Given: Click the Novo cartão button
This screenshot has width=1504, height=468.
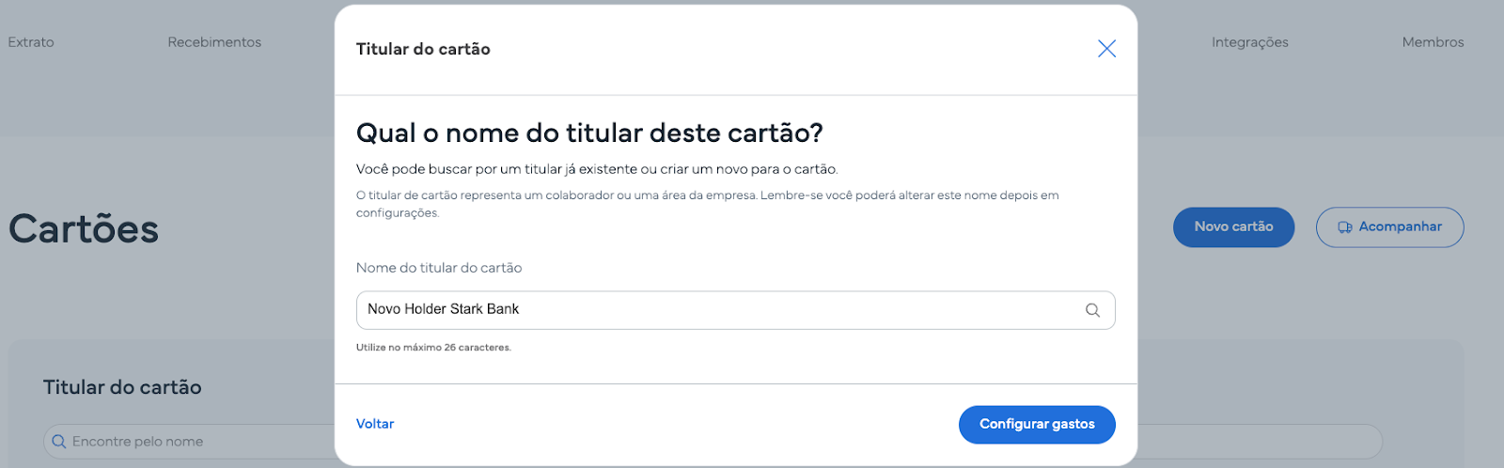Looking at the screenshot, I should (x=1233, y=227).
